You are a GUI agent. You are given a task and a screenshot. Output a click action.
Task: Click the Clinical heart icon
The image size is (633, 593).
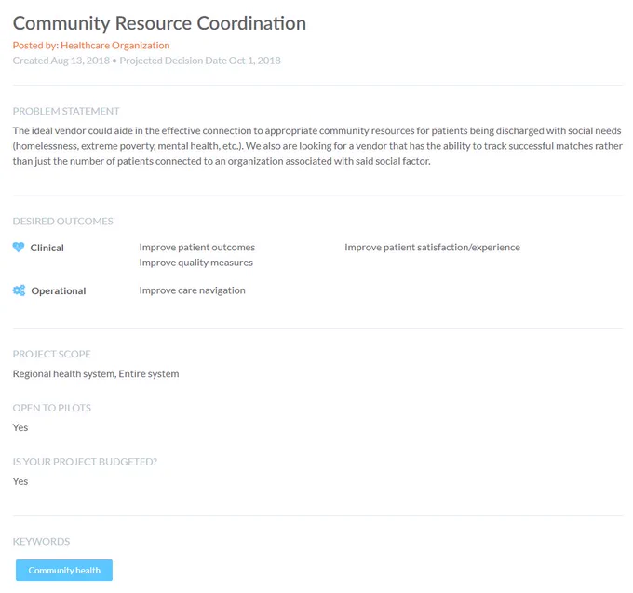[x=19, y=247]
